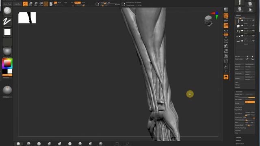The width and height of the screenshot is (260, 146).
Task: Click the Rotate view icon on right shelf
Action: [226, 56]
